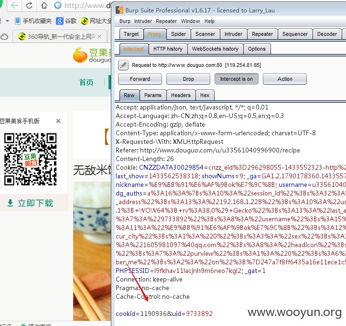The height and width of the screenshot is (326, 346).
Task: Click the browser back arrow icon
Action: [14, 5]
